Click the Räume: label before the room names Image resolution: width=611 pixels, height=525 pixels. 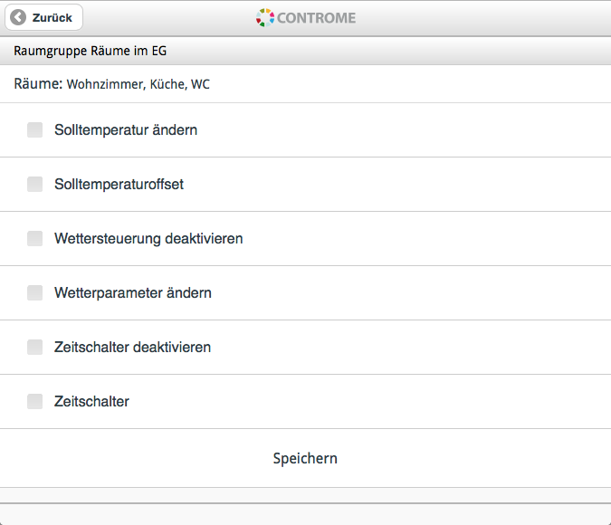38,84
